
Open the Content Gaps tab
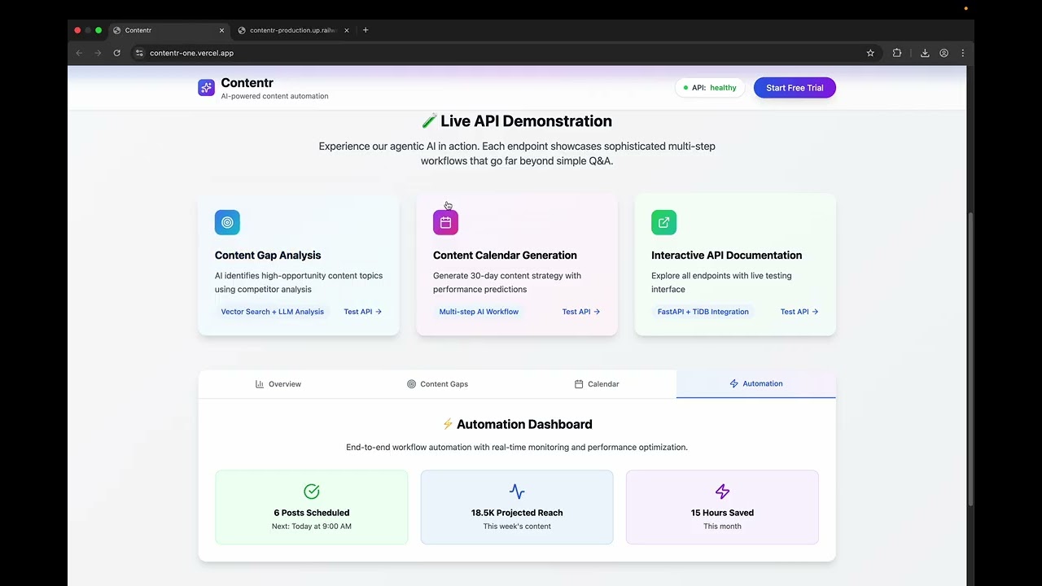tap(437, 383)
